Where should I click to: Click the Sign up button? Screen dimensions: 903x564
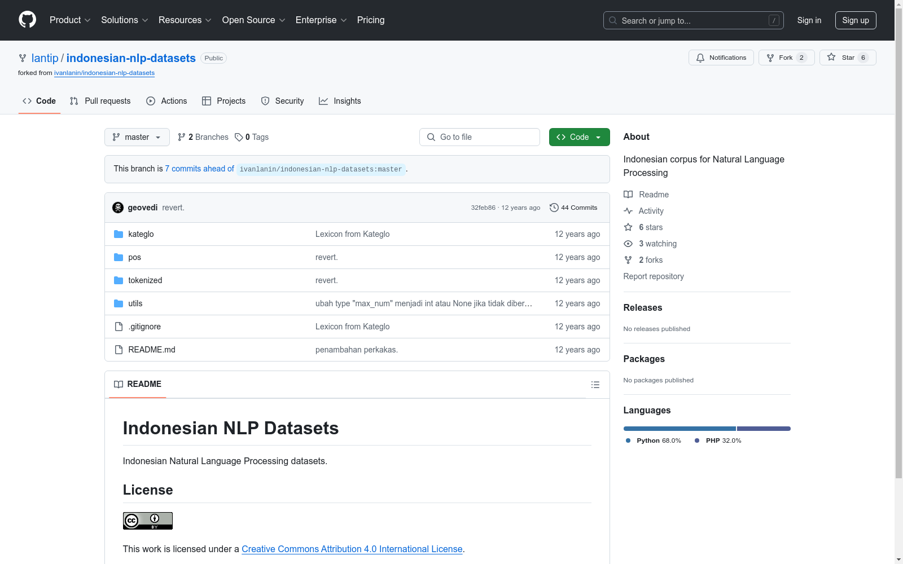(x=856, y=20)
